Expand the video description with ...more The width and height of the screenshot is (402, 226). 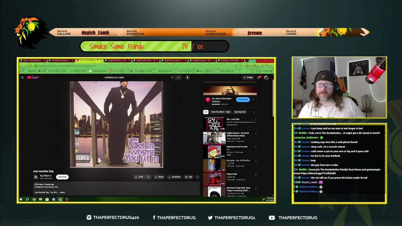tap(62, 192)
